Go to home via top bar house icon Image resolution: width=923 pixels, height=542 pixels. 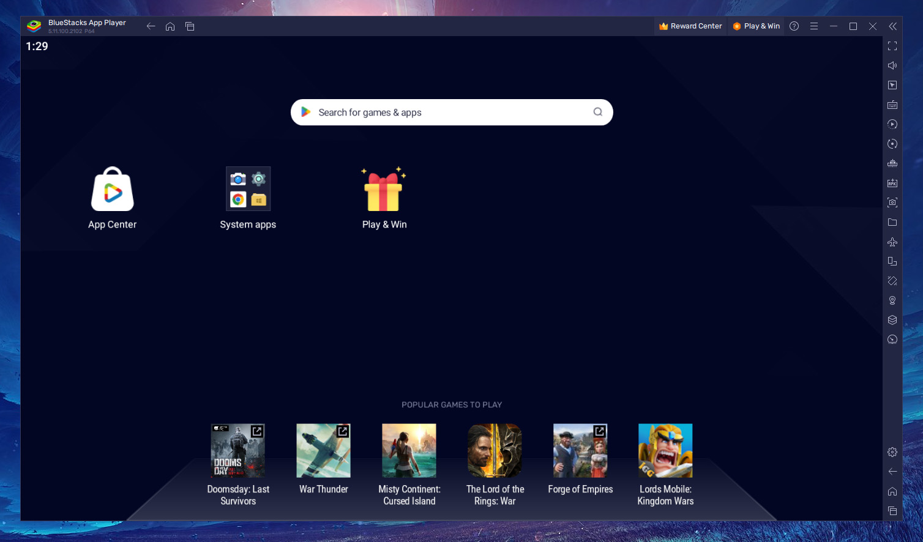[170, 26]
